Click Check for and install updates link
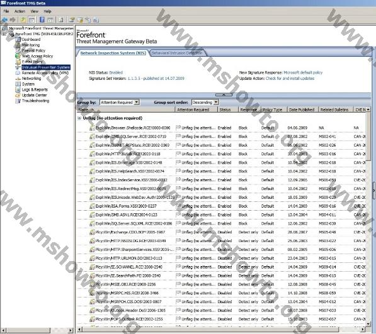Viewport: 376px width, 334px height. (290, 79)
